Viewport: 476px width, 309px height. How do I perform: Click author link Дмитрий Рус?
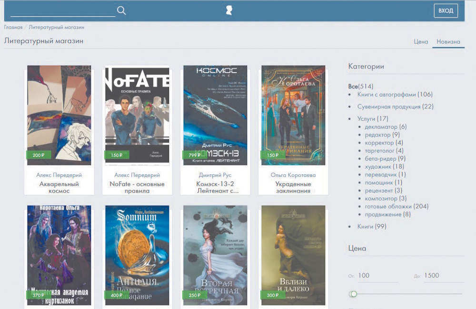(215, 175)
